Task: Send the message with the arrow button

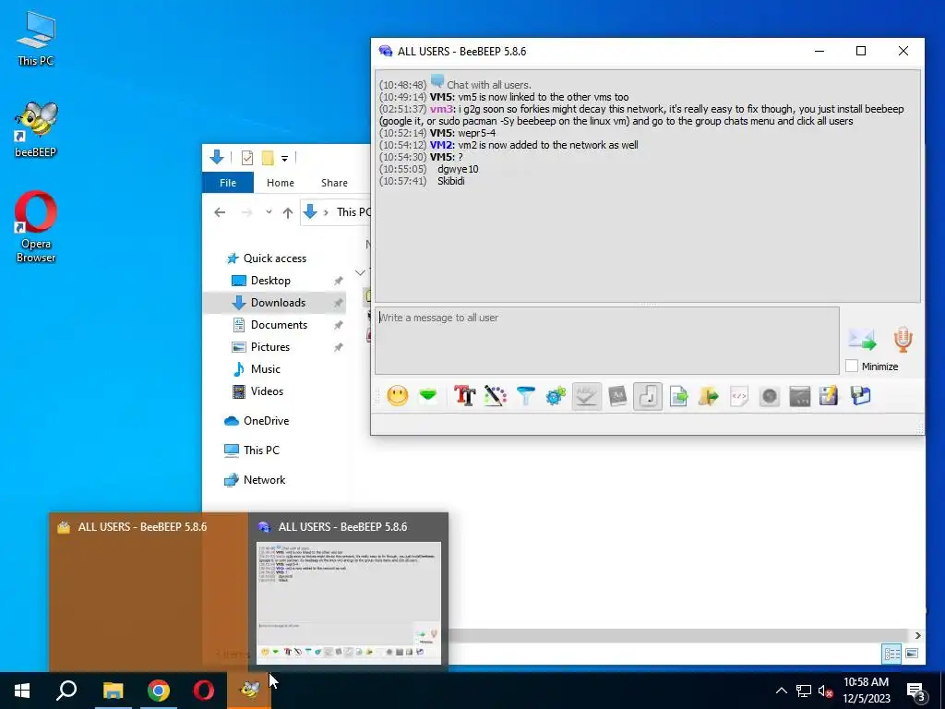Action: click(x=863, y=340)
